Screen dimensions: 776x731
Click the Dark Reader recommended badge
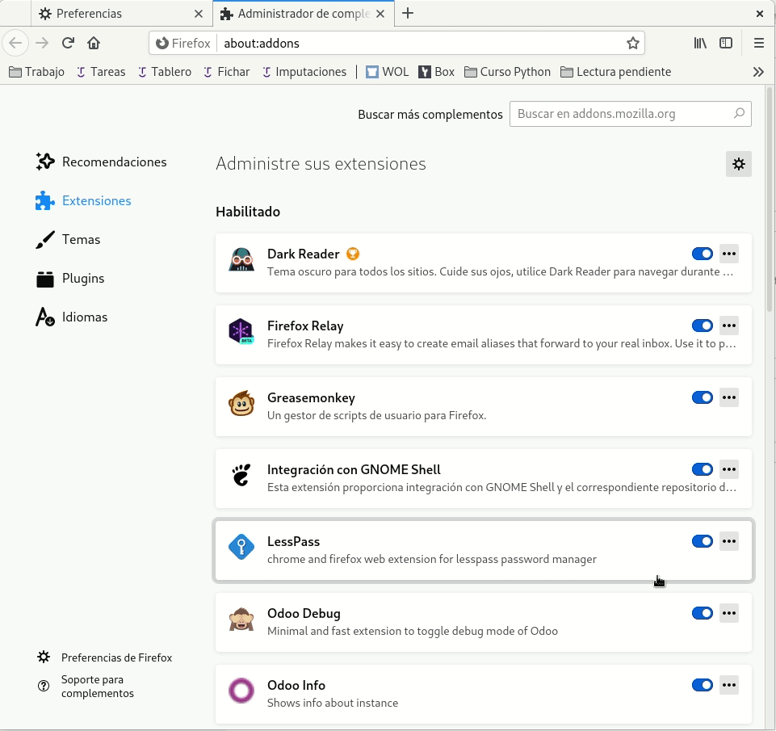coord(352,254)
